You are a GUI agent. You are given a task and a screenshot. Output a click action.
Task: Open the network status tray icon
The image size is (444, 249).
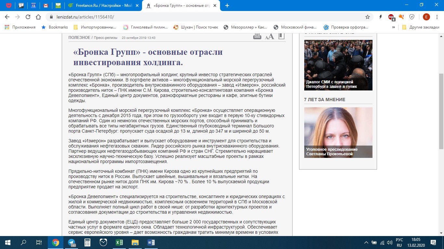pyautogui.click(x=382, y=243)
